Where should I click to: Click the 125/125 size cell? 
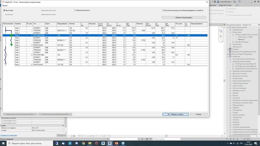click(x=75, y=30)
